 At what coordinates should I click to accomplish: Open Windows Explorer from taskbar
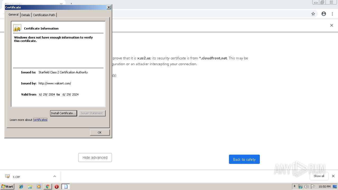pos(30,187)
